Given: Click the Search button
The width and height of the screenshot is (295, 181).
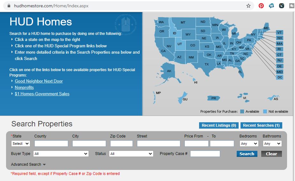Looking at the screenshot, I should pos(247,154).
